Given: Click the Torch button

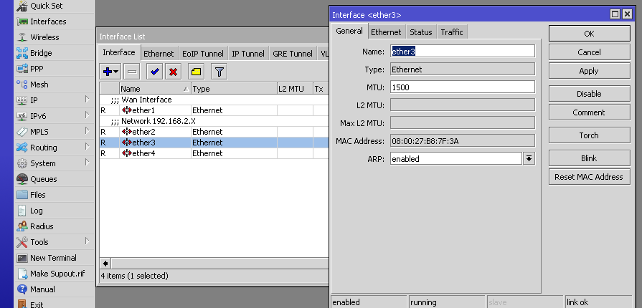Looking at the screenshot, I should (589, 135).
